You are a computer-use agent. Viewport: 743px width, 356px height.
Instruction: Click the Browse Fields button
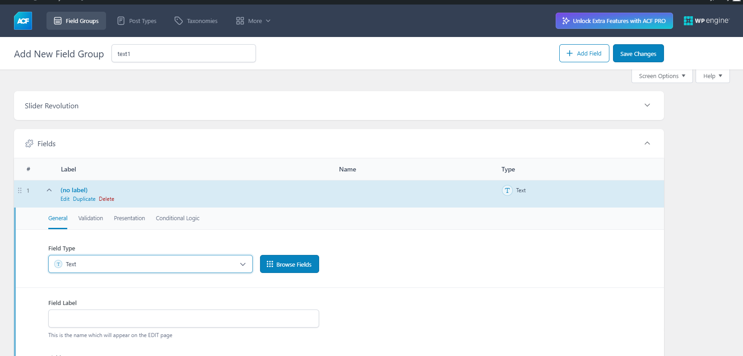click(289, 264)
